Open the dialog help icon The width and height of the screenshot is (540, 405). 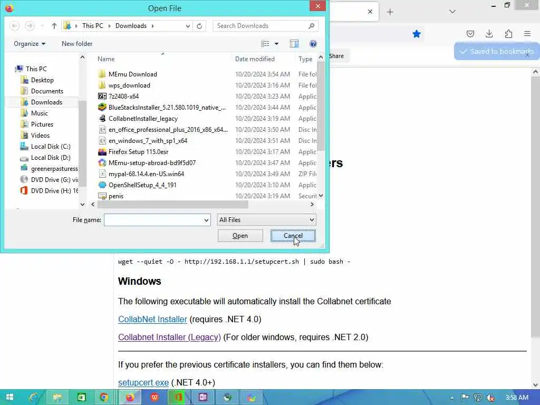(x=313, y=44)
